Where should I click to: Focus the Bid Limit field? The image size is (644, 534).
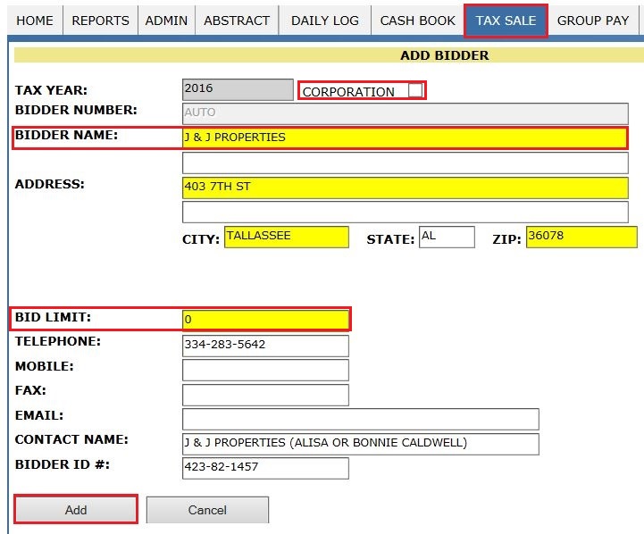[x=265, y=320]
